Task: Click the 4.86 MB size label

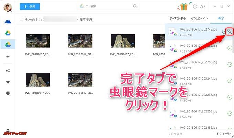Action: tap(185, 68)
